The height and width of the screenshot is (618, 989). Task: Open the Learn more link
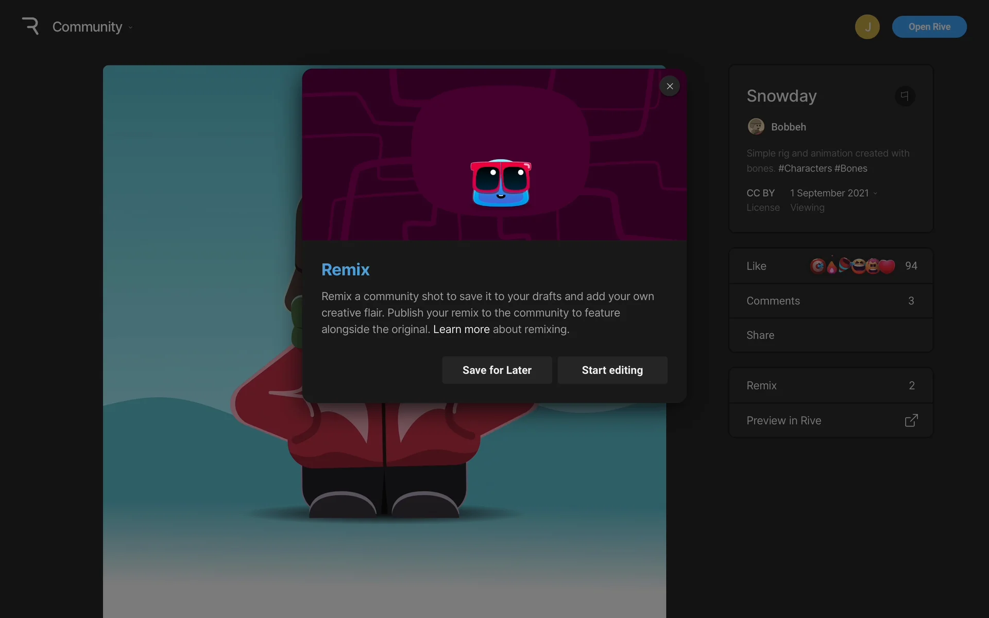point(461,329)
